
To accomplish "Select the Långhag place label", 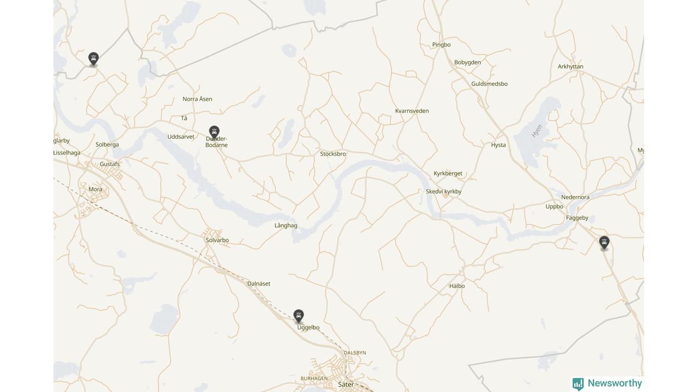I will [x=286, y=225].
